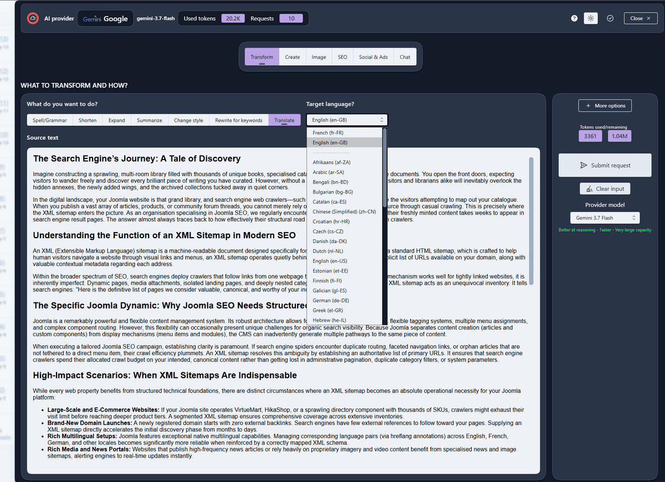The image size is (665, 482).
Task: Choose Arabic (ar-SA) option
Action: (344, 172)
